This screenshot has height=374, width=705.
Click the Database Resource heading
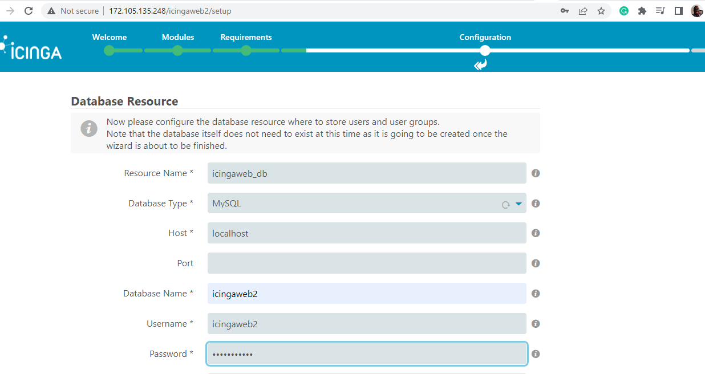click(124, 101)
